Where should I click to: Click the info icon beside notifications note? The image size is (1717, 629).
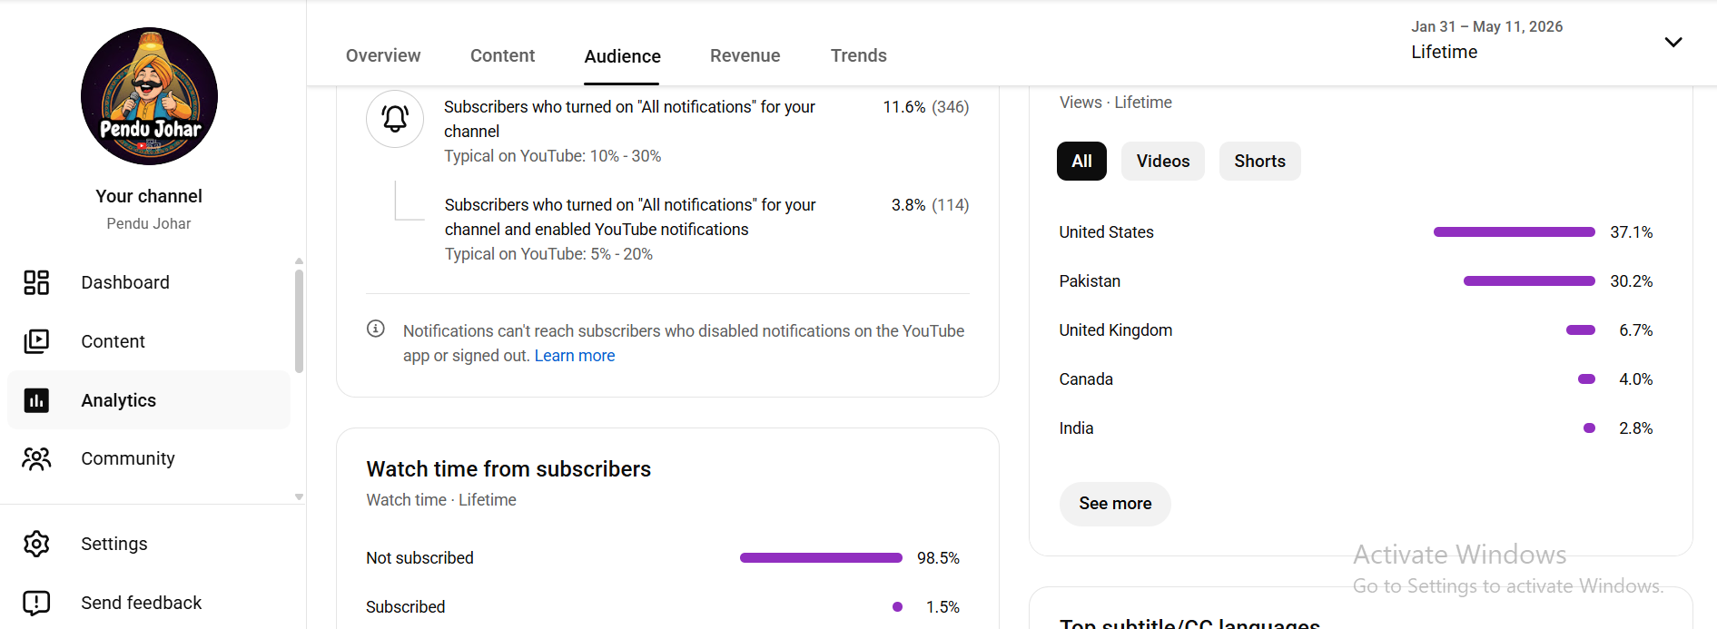[376, 329]
